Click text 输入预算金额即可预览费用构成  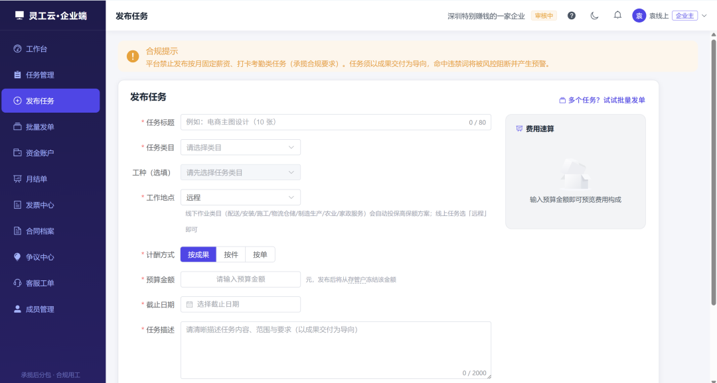click(575, 199)
